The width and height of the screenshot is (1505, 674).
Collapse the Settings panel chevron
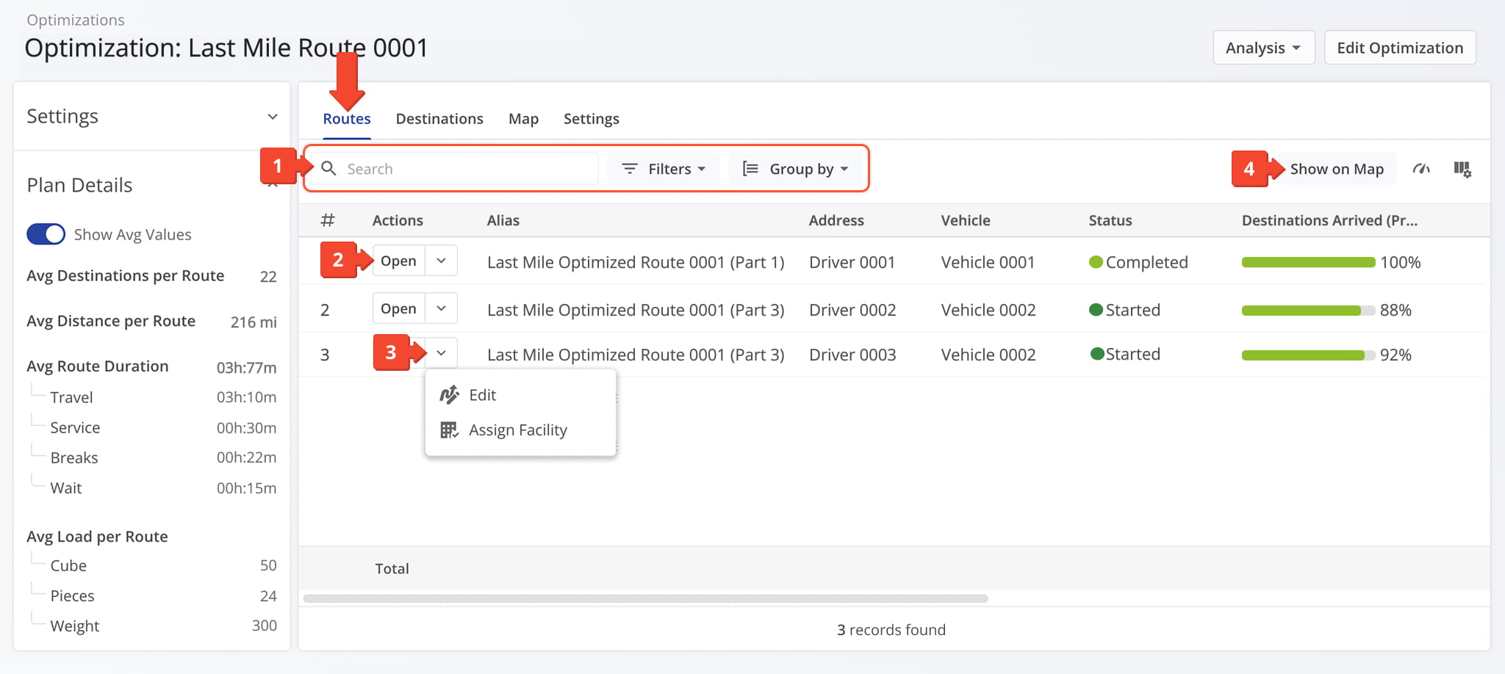point(273,117)
